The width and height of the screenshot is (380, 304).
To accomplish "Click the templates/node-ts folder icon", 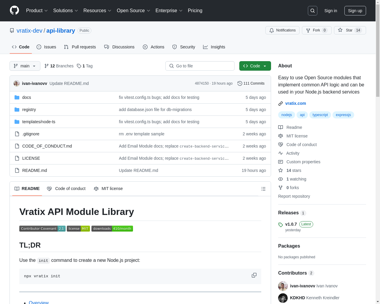I will coord(17,122).
